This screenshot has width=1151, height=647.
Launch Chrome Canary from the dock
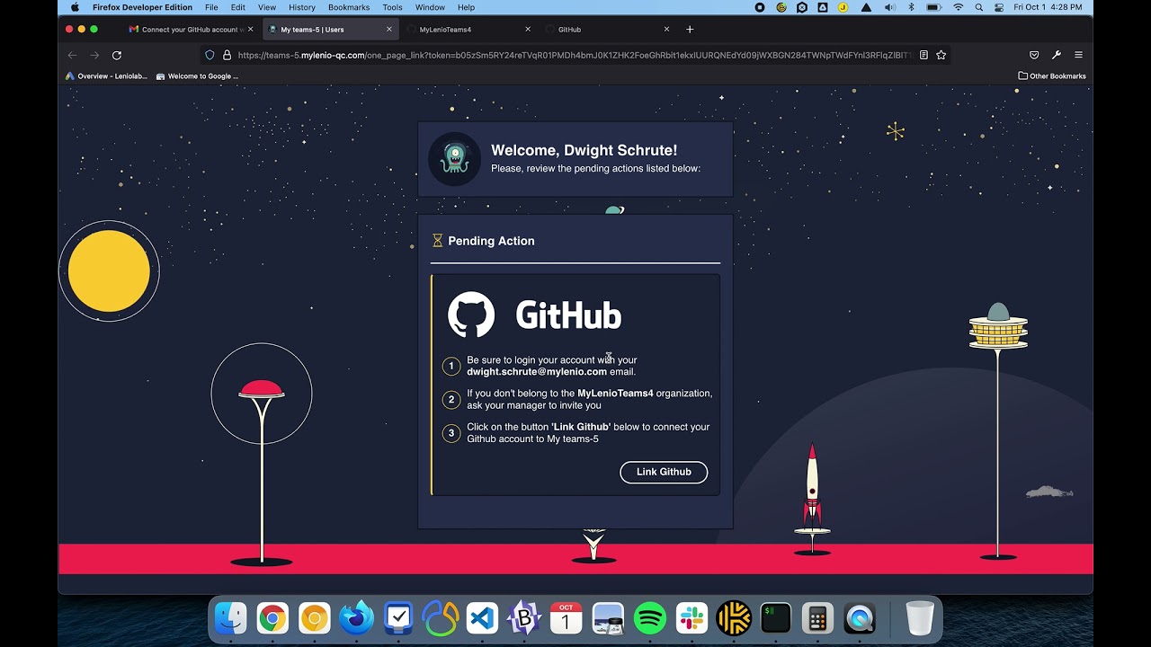pyautogui.click(x=315, y=618)
